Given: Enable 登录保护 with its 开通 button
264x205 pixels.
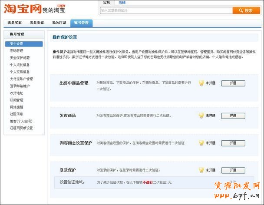Looking at the screenshot, I should tap(233, 170).
